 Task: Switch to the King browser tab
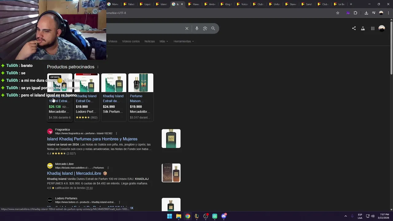[x=227, y=4]
